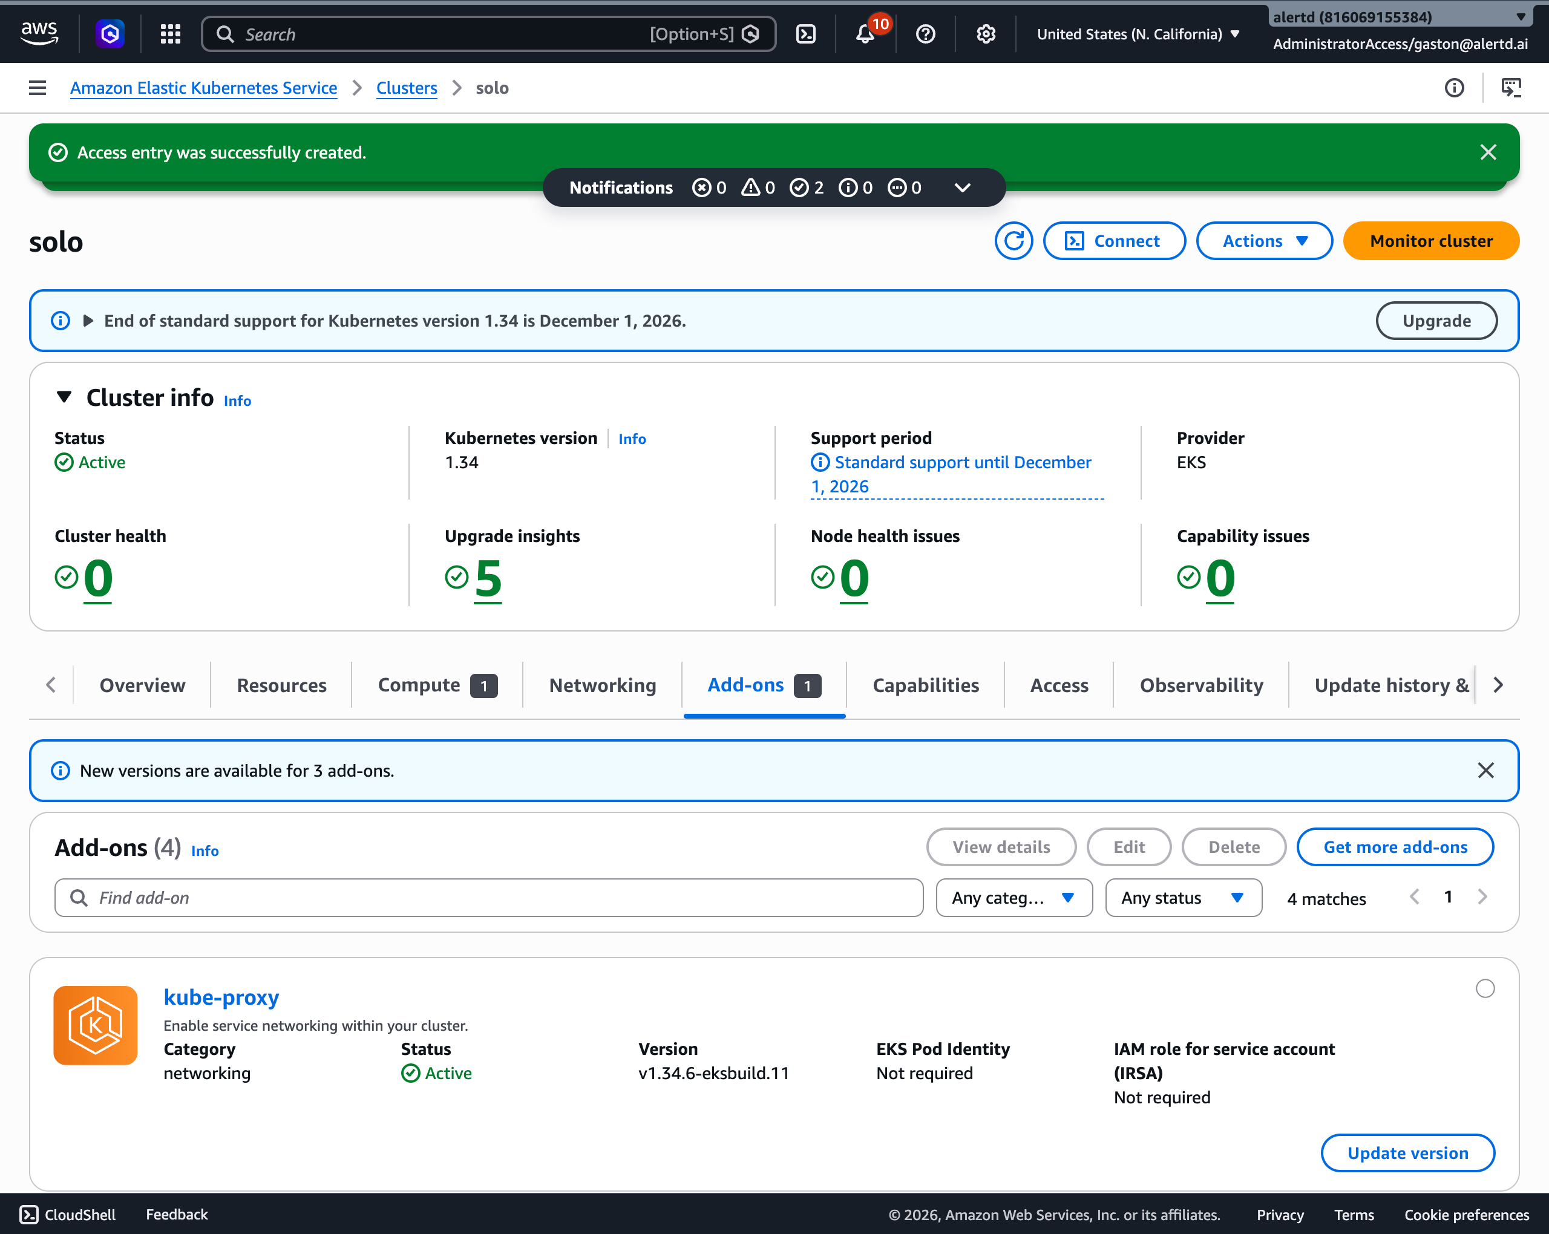
Task: Click Get more add-ons button
Action: click(x=1395, y=847)
